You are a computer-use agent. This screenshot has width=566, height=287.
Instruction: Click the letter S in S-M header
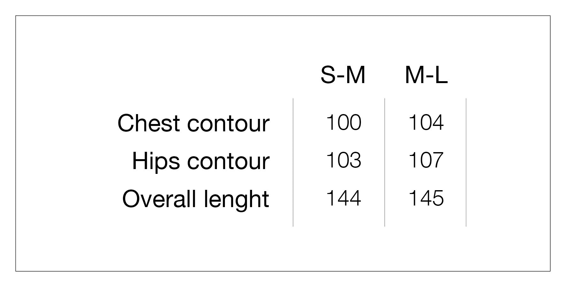pyautogui.click(x=328, y=75)
